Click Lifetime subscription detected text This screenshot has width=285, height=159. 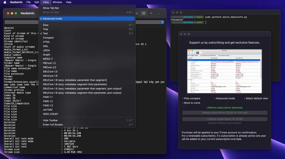point(225,108)
